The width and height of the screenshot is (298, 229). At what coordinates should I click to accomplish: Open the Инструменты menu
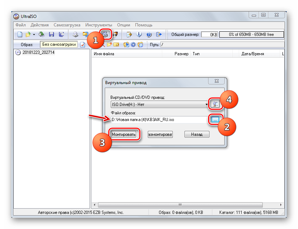point(98,25)
